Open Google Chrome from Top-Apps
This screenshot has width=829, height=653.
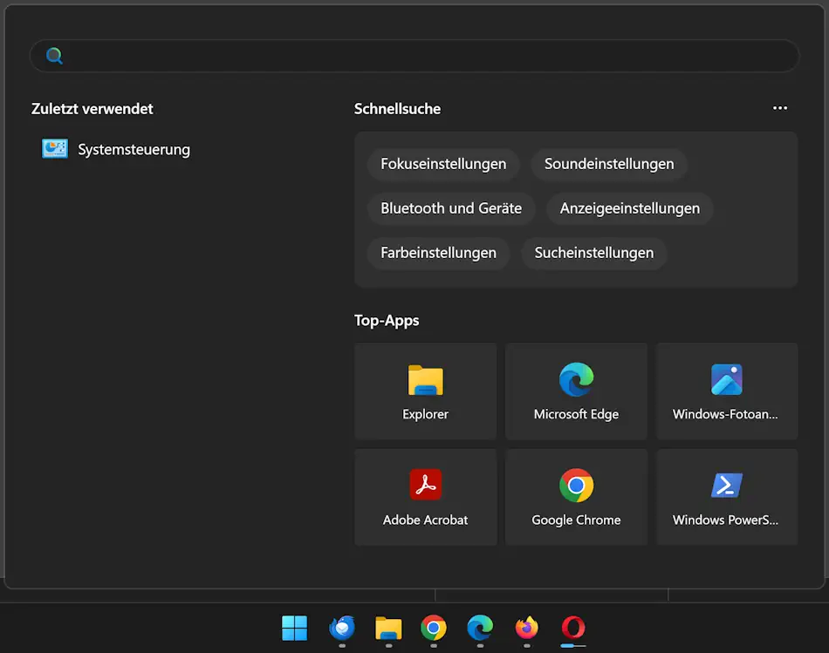pos(576,497)
